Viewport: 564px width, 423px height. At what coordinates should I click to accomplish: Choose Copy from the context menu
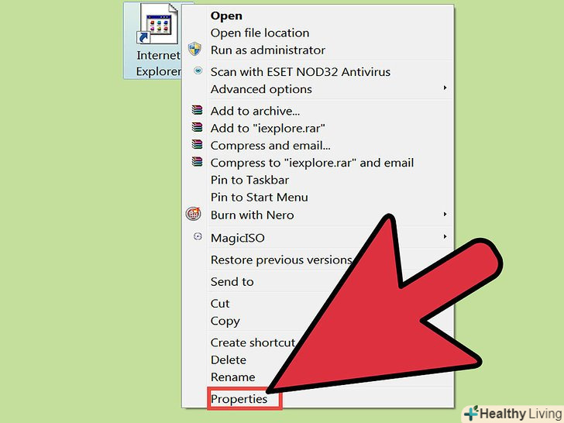225,321
